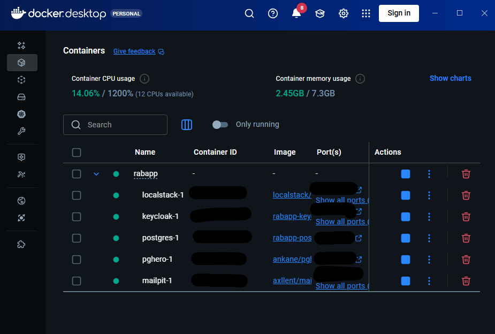Open the MCP Toolkit wrench icon

click(x=21, y=131)
